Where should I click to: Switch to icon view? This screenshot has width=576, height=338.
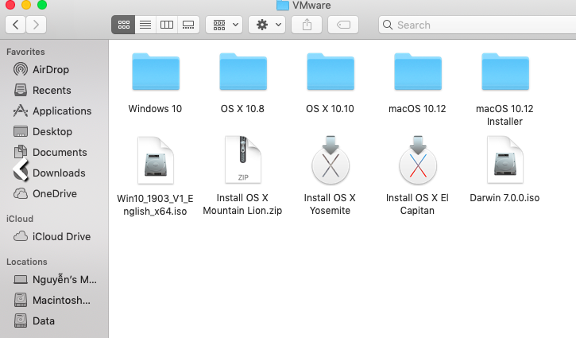point(123,25)
